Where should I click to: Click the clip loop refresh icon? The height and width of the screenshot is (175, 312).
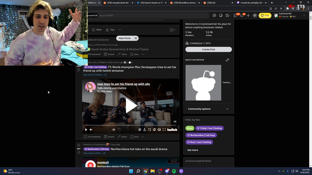[155, 130]
